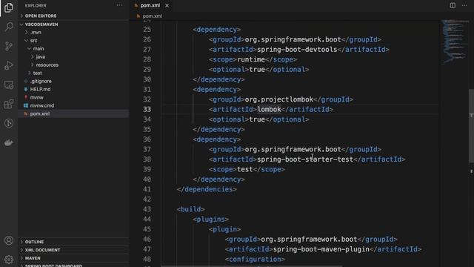Collapse the main folder
Screen dimensions: 474x267
coord(73,49)
